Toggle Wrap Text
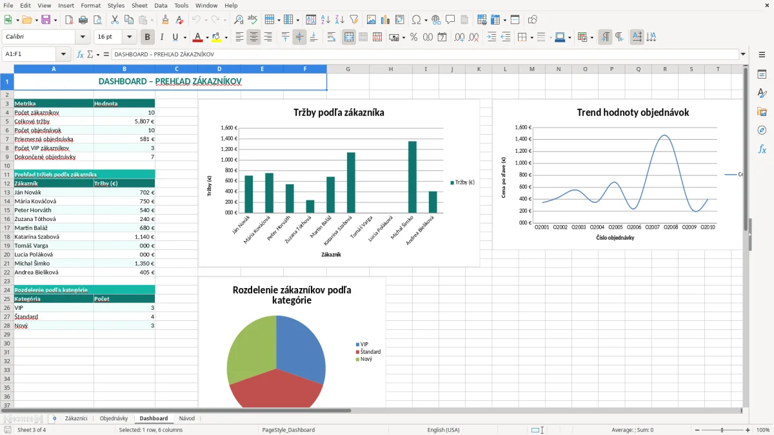774x435 pixels. (332, 37)
